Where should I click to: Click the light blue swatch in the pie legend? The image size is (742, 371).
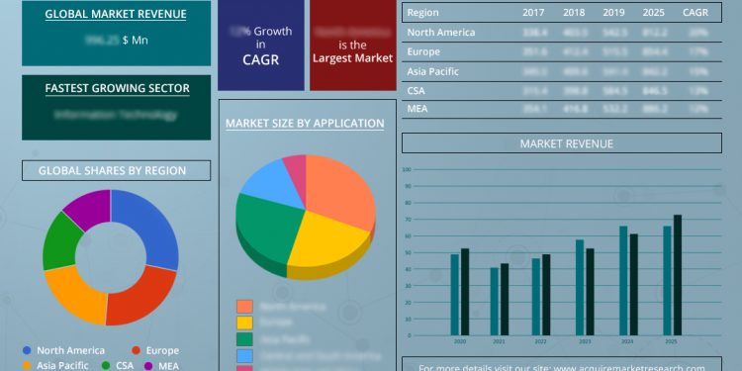244,356
